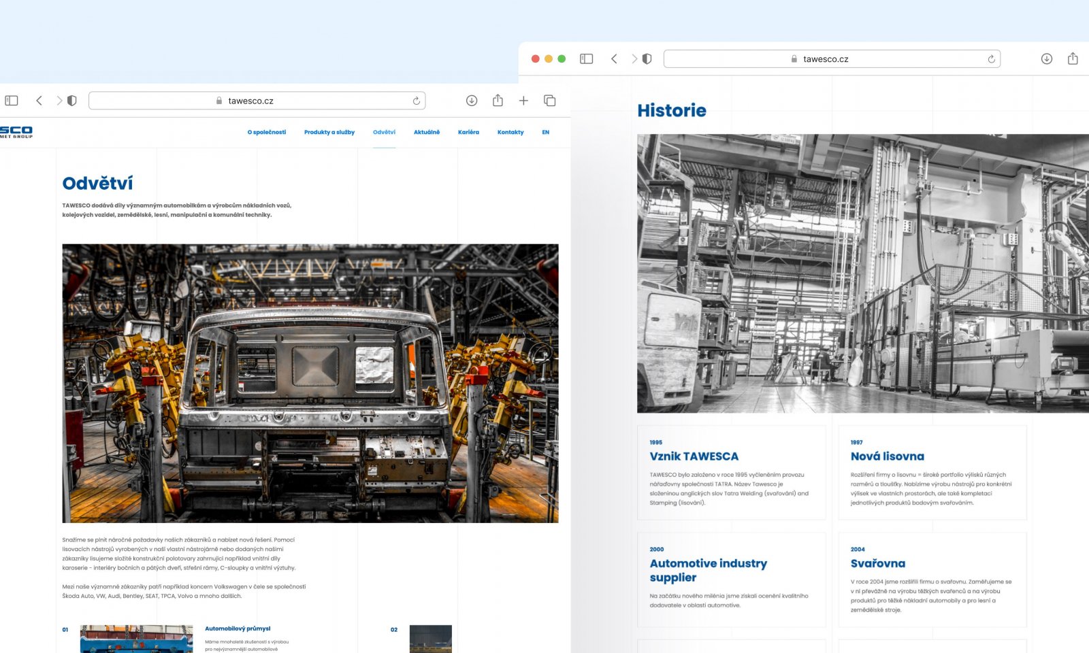This screenshot has height=653, width=1089.
Task: Go back in left Safari window
Action: coord(39,101)
